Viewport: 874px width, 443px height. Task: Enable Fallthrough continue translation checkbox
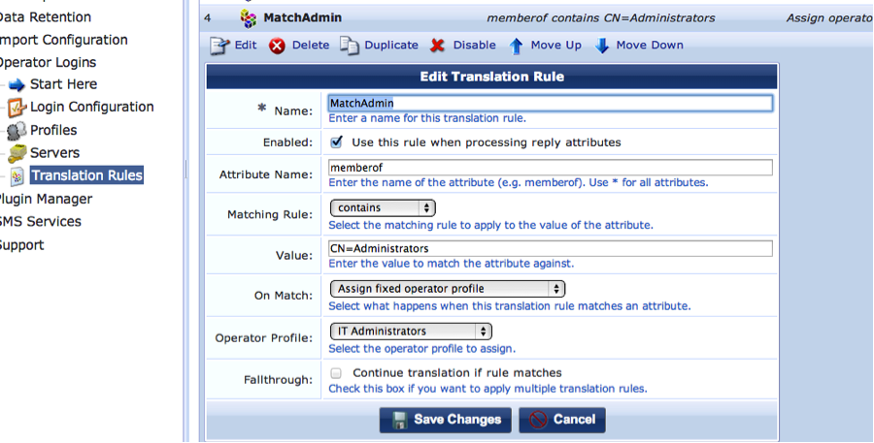pyautogui.click(x=336, y=373)
